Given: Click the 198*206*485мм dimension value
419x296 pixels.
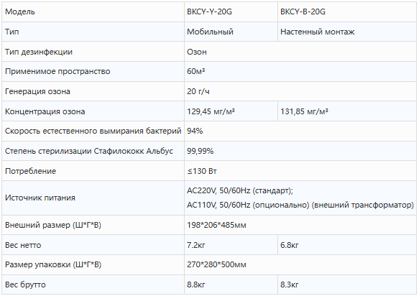Looking at the screenshot, I should coord(216,225).
